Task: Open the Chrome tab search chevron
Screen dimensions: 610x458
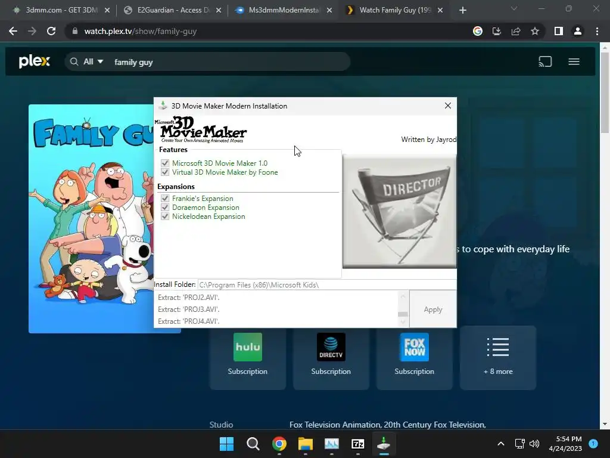Action: click(514, 8)
